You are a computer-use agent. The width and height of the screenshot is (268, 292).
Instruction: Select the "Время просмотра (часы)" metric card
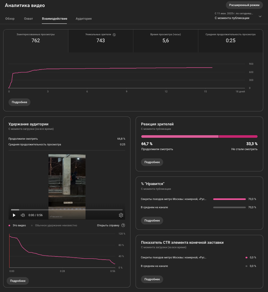click(x=166, y=38)
